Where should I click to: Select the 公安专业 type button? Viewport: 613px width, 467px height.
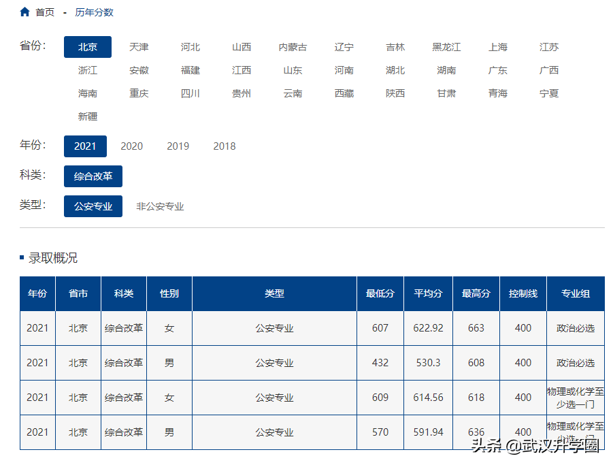click(x=93, y=206)
